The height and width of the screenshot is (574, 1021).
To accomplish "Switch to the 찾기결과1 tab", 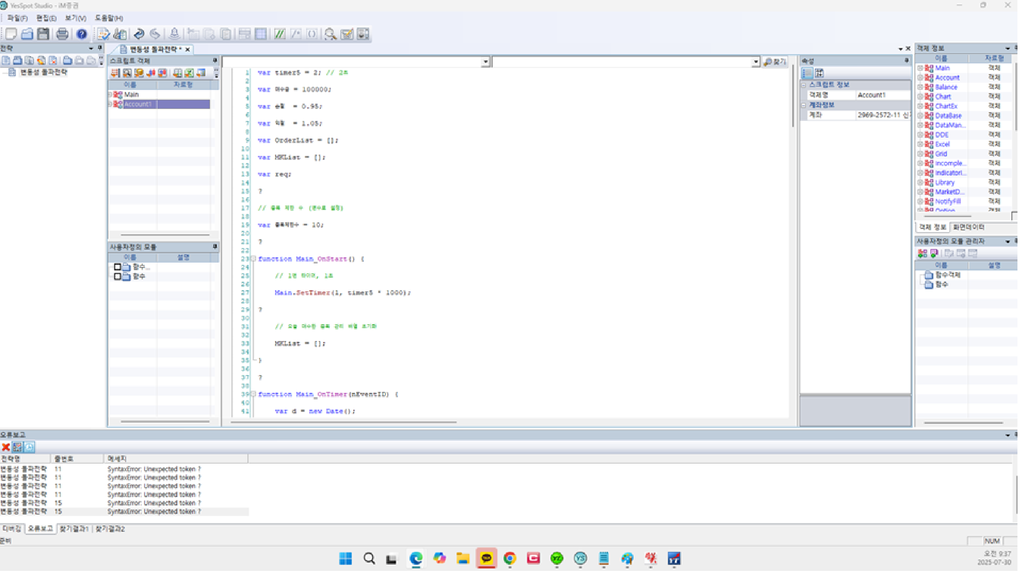I will 74,529.
